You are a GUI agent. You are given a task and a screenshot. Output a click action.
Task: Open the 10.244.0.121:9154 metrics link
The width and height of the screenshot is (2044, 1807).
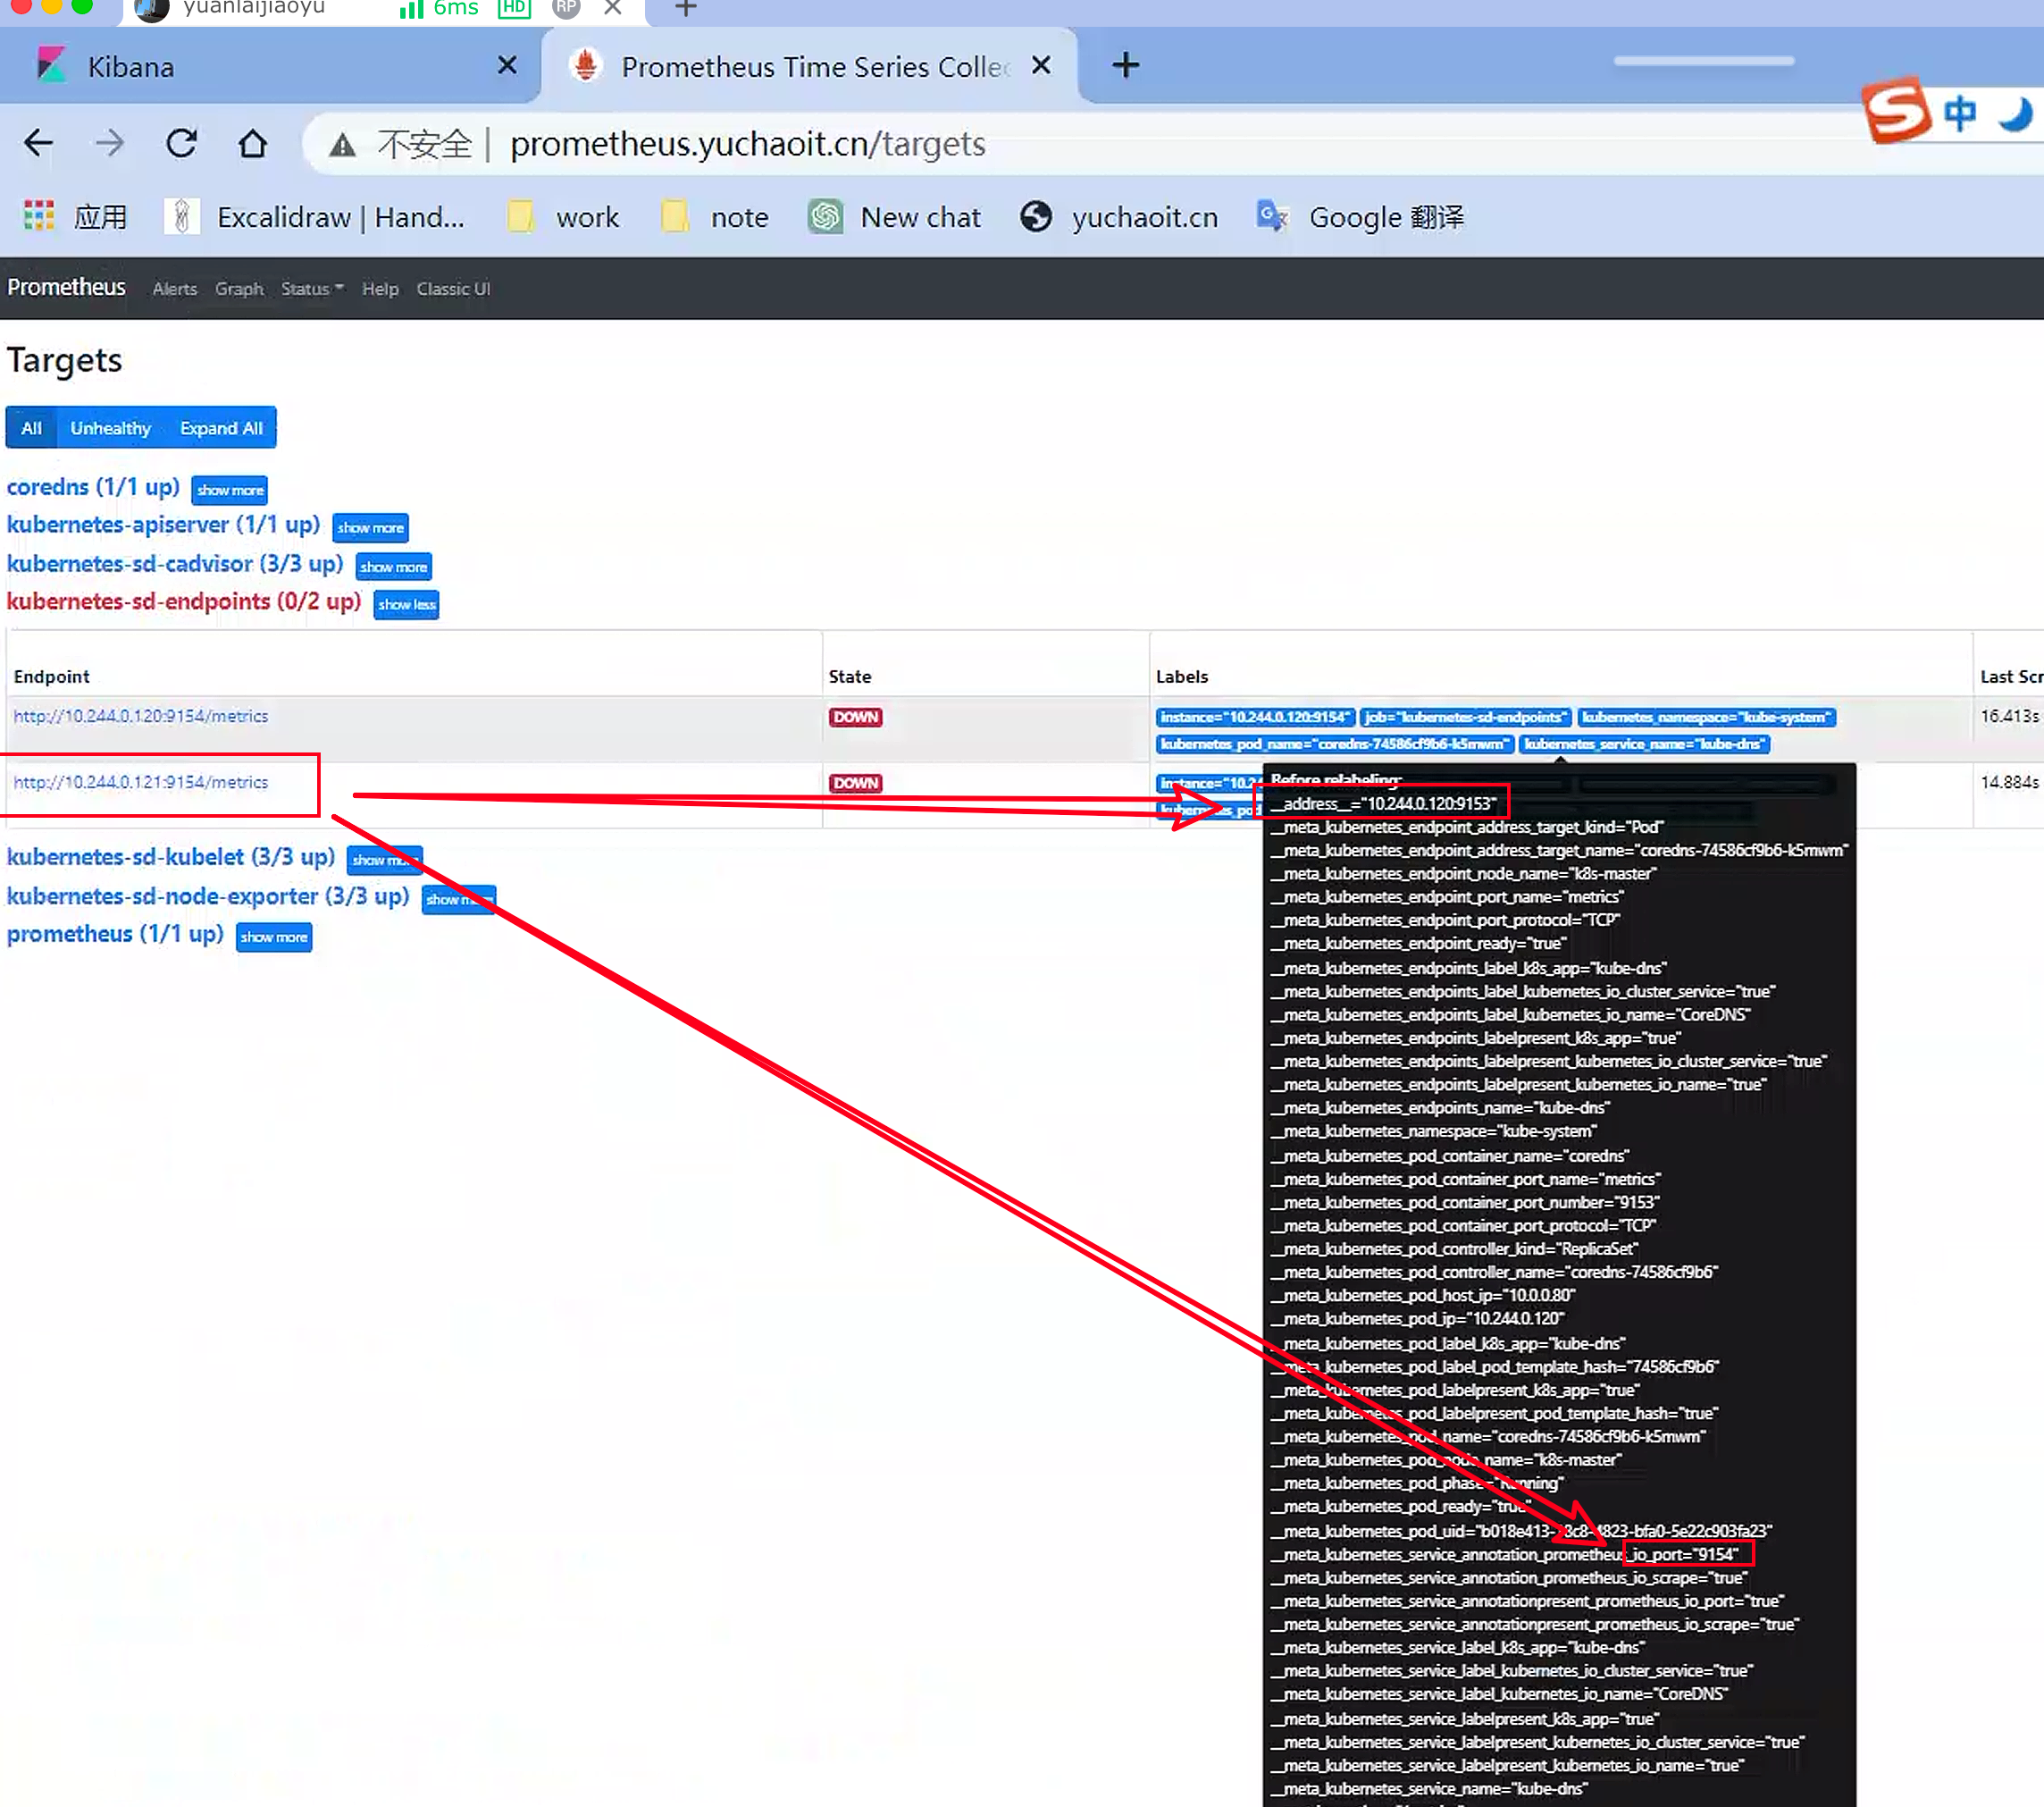click(x=141, y=783)
